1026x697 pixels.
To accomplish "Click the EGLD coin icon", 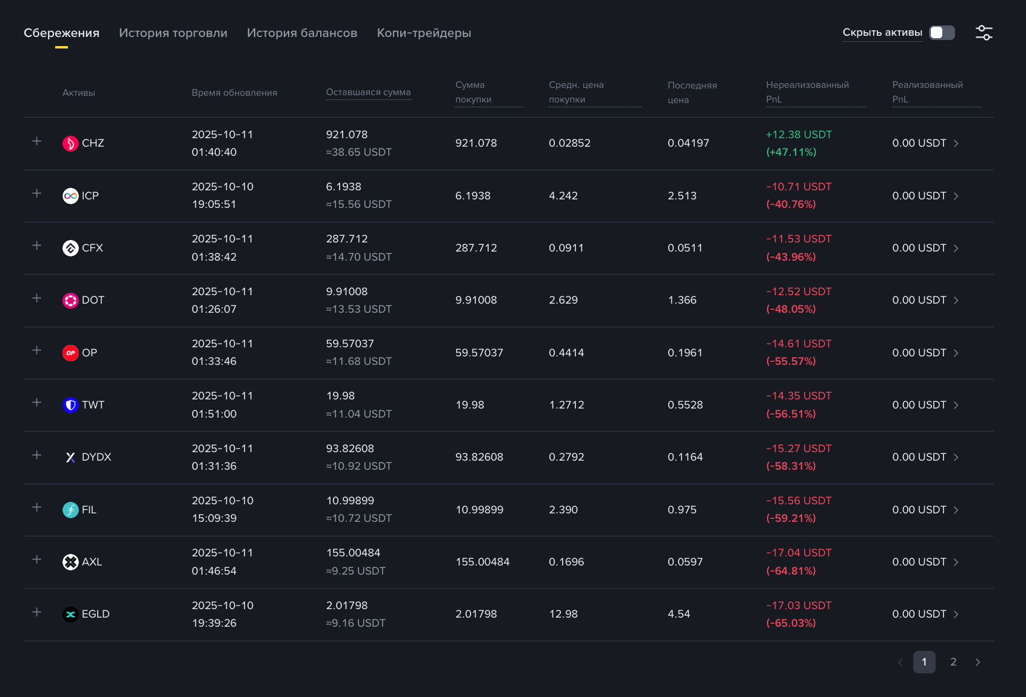I will 70,615.
